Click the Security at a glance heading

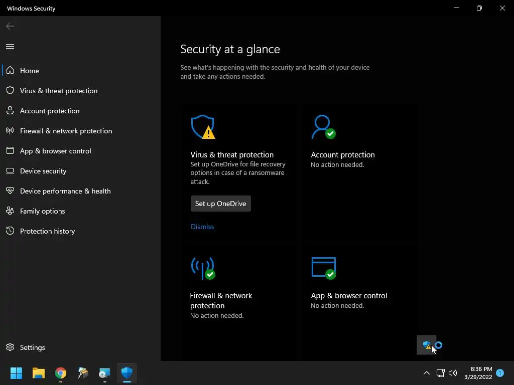[x=230, y=49]
